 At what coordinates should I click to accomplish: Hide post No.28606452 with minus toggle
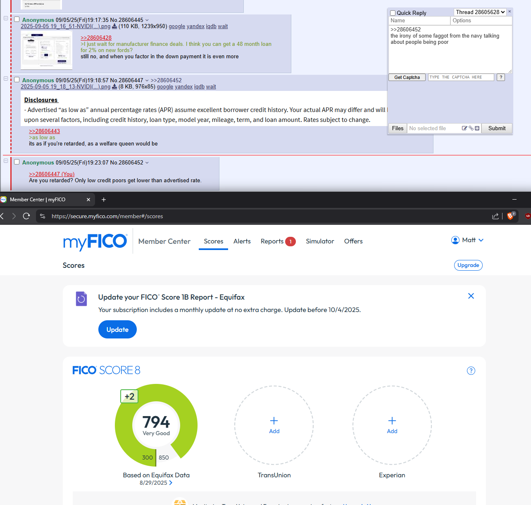(6, 161)
